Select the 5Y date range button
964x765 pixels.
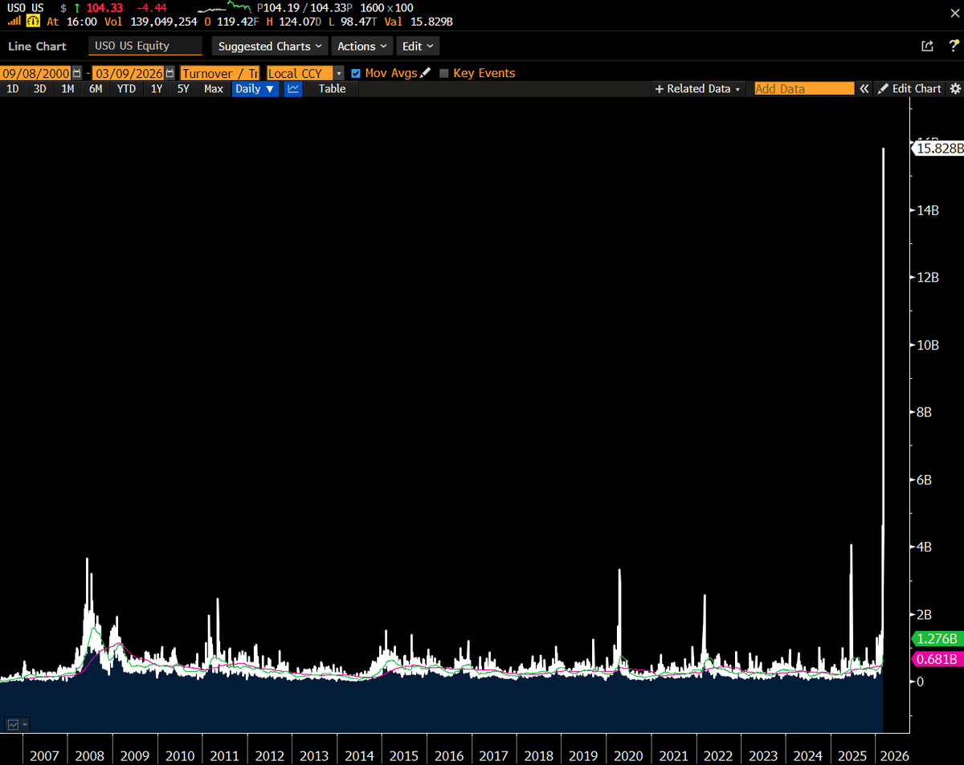pyautogui.click(x=183, y=88)
